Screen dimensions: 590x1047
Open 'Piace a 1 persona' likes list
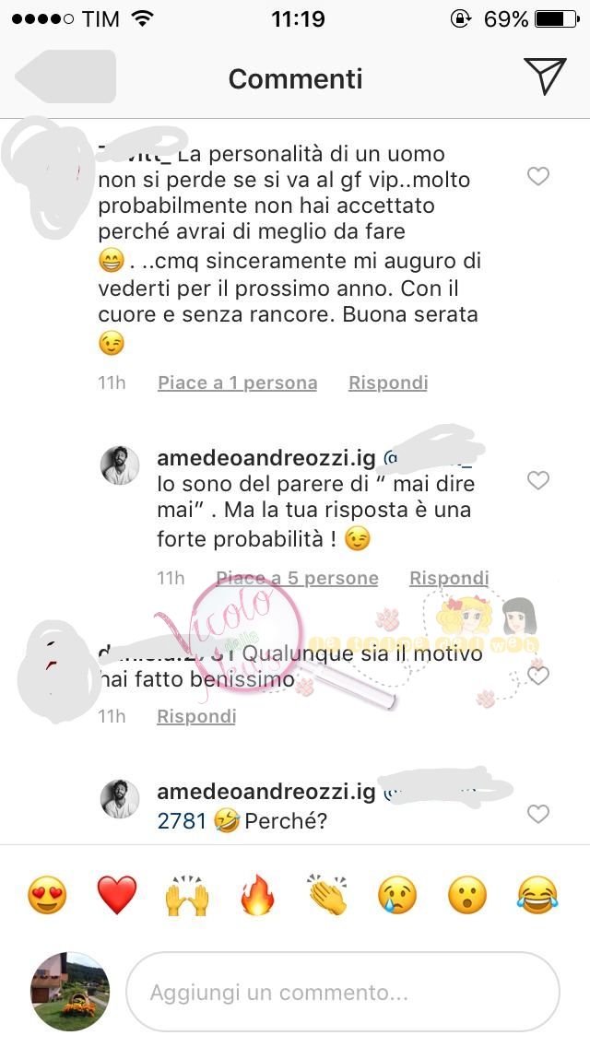click(x=237, y=382)
